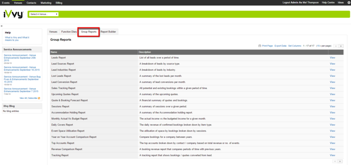The width and height of the screenshot is (351, 165).
Task: View the Daily Covers Report
Action: click(333, 125)
